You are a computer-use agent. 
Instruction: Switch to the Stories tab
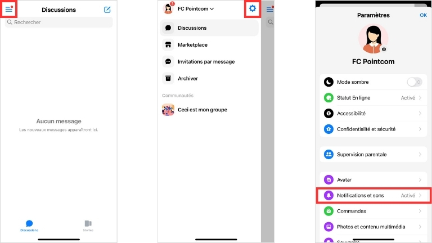[88, 225]
